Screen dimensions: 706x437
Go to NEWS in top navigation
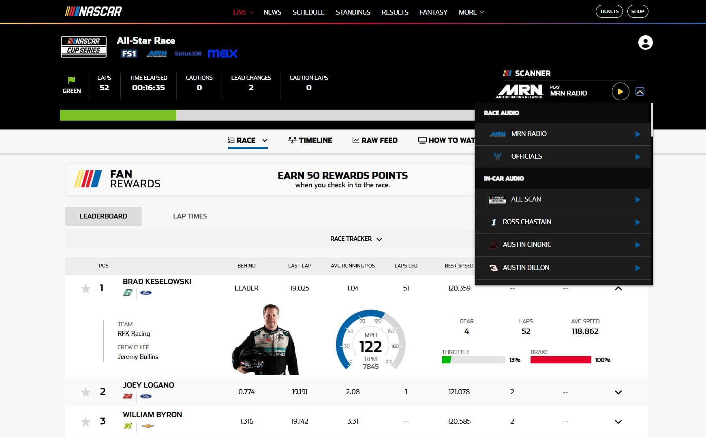point(272,12)
